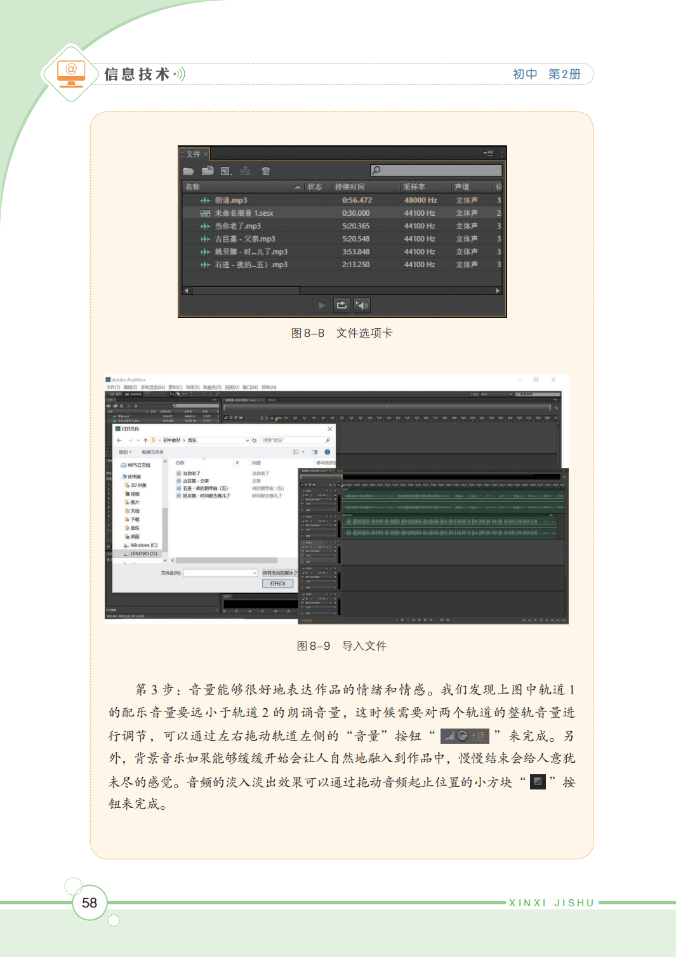Toggle loop playback in large Files panel
The height and width of the screenshot is (957, 676).
[x=341, y=305]
